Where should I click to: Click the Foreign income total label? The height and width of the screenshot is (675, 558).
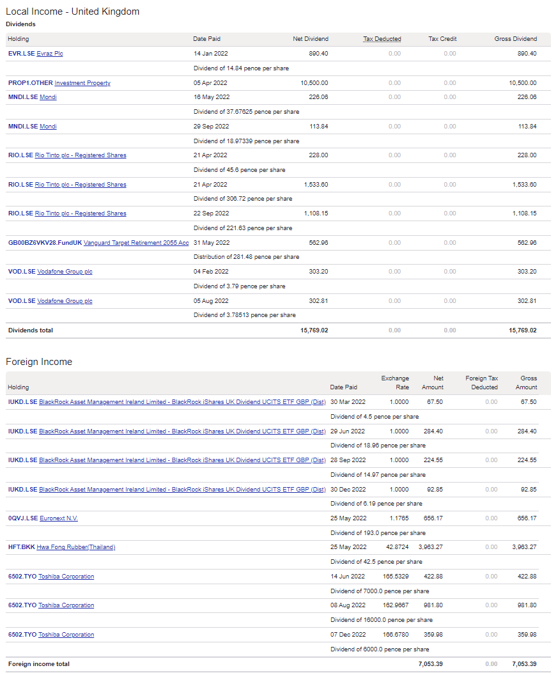tap(39, 663)
